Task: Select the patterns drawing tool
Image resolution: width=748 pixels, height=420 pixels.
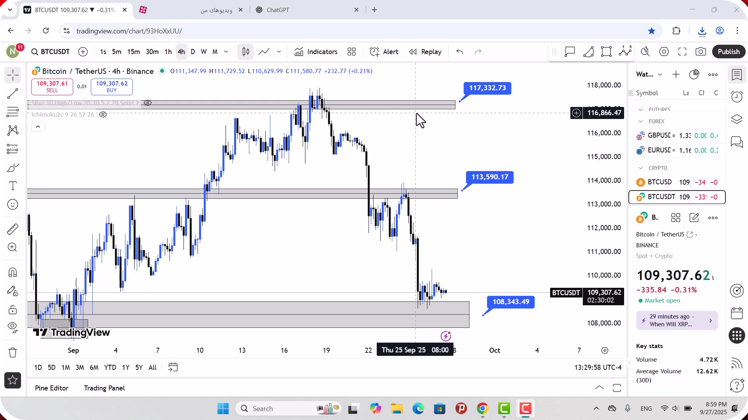Action: pos(12,130)
